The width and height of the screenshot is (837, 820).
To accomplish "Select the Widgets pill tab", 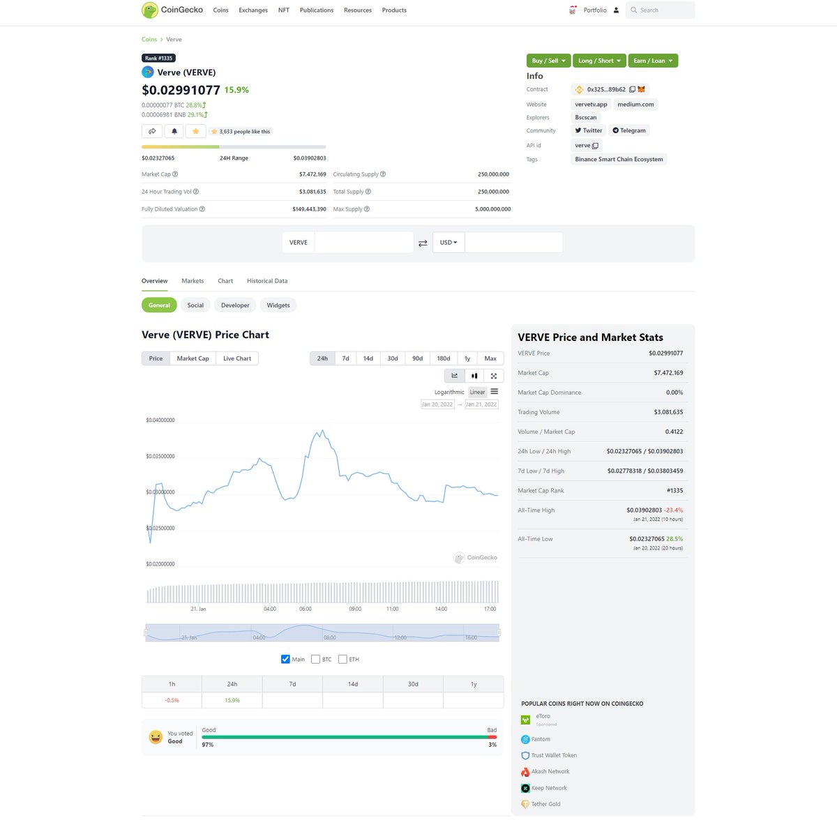I will point(278,305).
